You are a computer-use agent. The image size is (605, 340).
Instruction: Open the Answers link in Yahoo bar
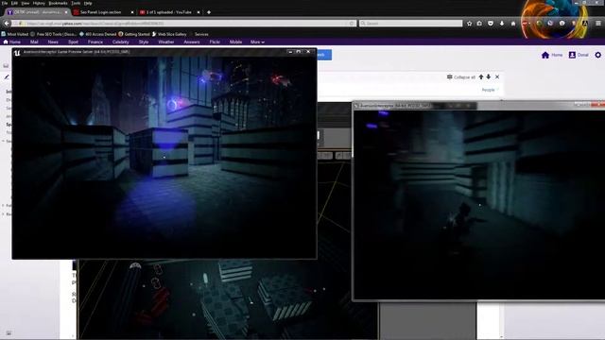point(192,42)
